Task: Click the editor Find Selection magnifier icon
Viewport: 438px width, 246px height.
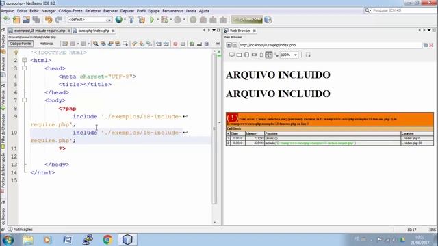Action: coord(96,44)
